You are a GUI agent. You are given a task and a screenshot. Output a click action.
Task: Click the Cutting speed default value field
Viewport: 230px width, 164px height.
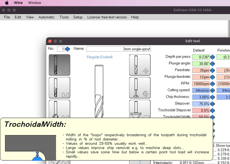[x=200, y=90]
